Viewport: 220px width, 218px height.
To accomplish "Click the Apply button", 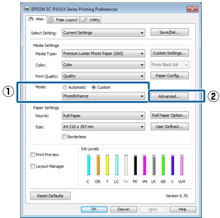I will coord(153,209).
